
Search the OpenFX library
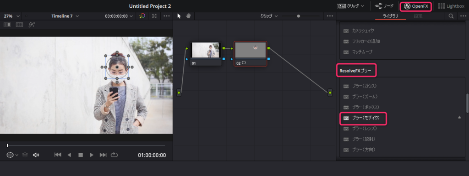click(x=451, y=16)
